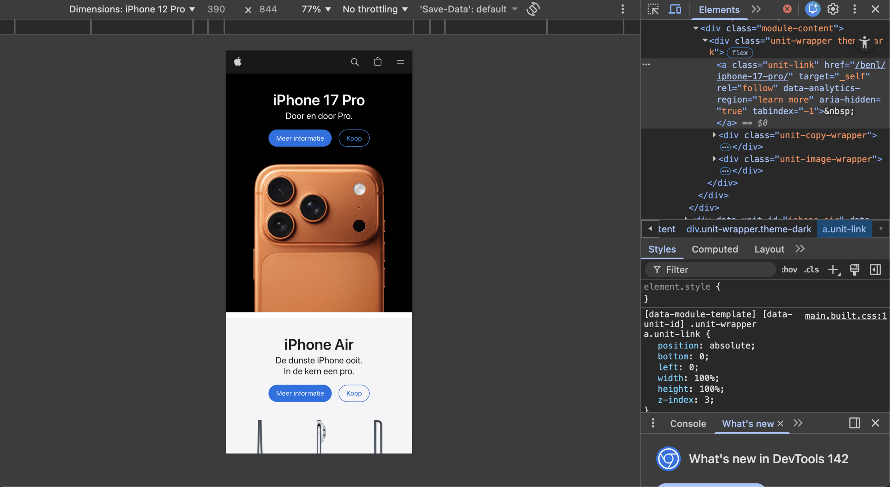The width and height of the screenshot is (890, 487).
Task: Click the Meer informatie button for iPhone 17 Pro
Action: click(x=300, y=138)
